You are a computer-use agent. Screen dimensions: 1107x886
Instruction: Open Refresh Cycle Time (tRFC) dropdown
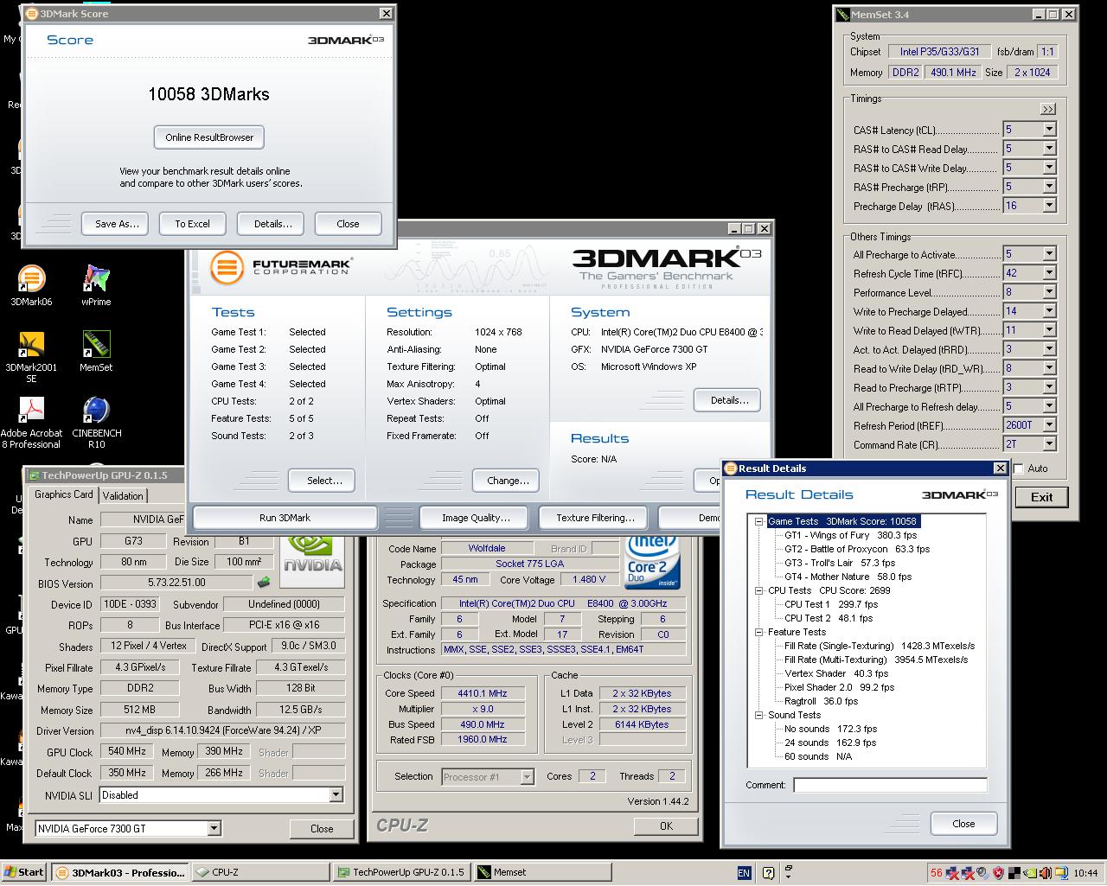click(x=1049, y=273)
